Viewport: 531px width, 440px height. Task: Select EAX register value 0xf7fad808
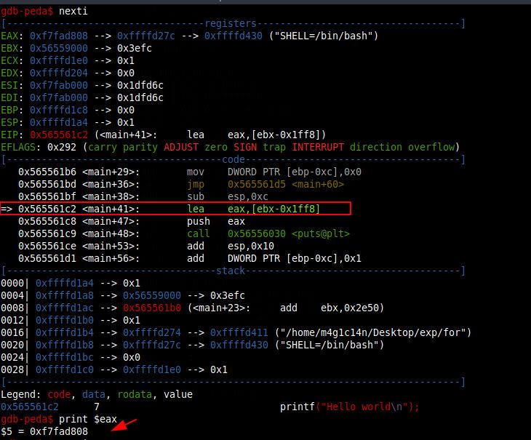(59, 36)
